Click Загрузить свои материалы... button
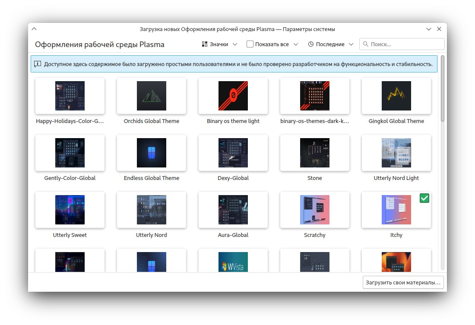Viewport: 475px width, 325px height. pyautogui.click(x=403, y=282)
